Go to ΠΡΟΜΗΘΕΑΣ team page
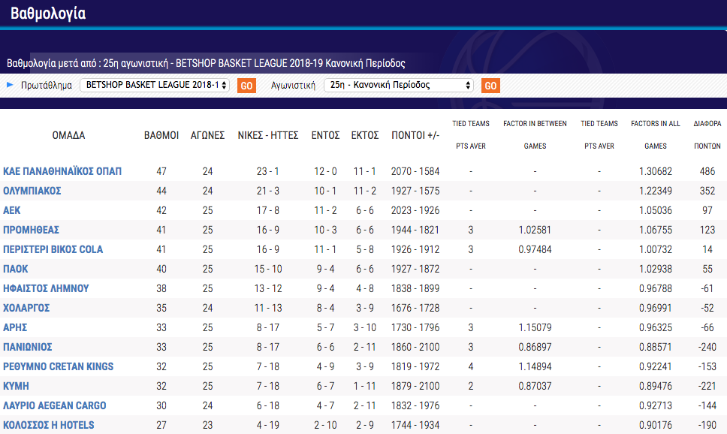Screen dimensions: 727x434 click(x=31, y=230)
